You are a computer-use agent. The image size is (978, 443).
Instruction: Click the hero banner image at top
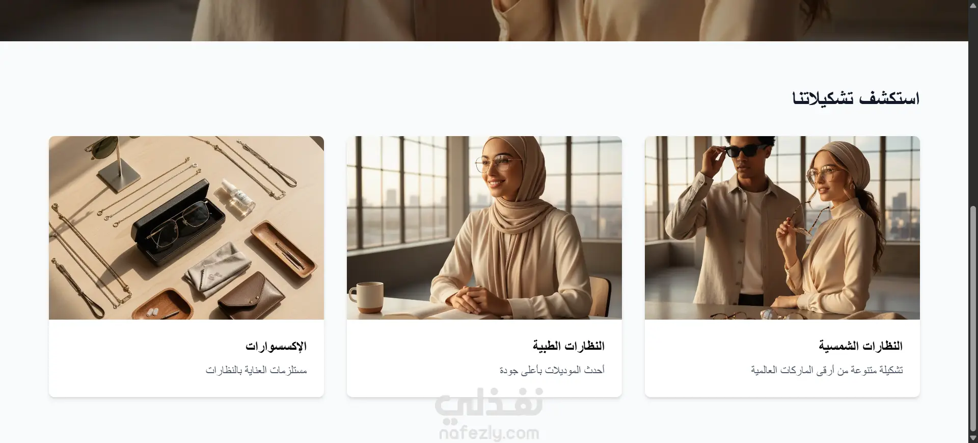tap(484, 20)
